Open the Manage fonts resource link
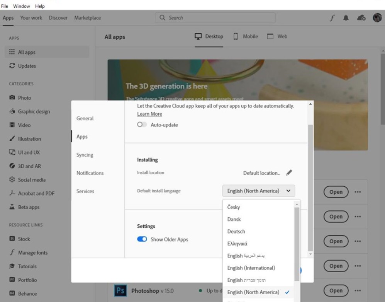The width and height of the screenshot is (385, 302). click(28, 253)
